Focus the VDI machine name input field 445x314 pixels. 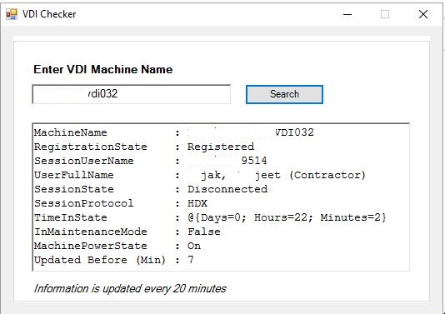132,94
